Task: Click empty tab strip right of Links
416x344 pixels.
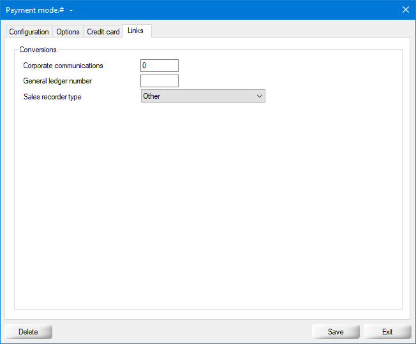Action: click(281, 31)
